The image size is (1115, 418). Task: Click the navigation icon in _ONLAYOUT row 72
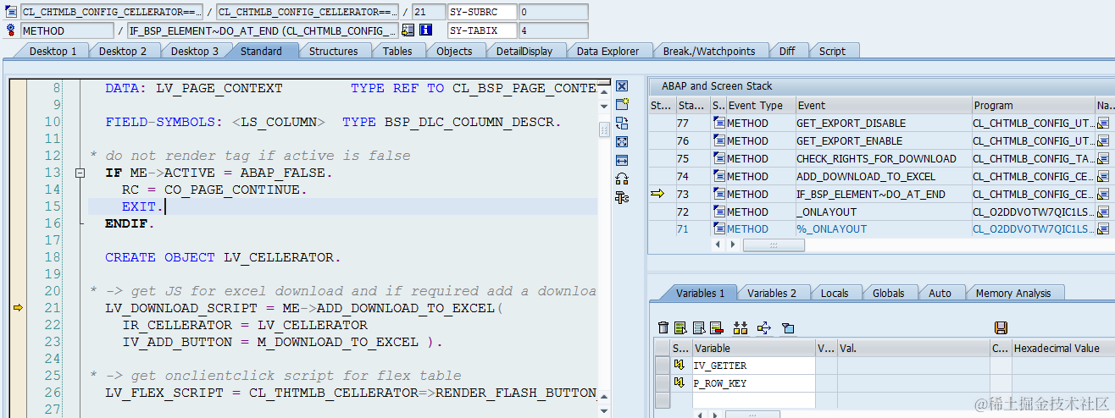[x=1103, y=212]
